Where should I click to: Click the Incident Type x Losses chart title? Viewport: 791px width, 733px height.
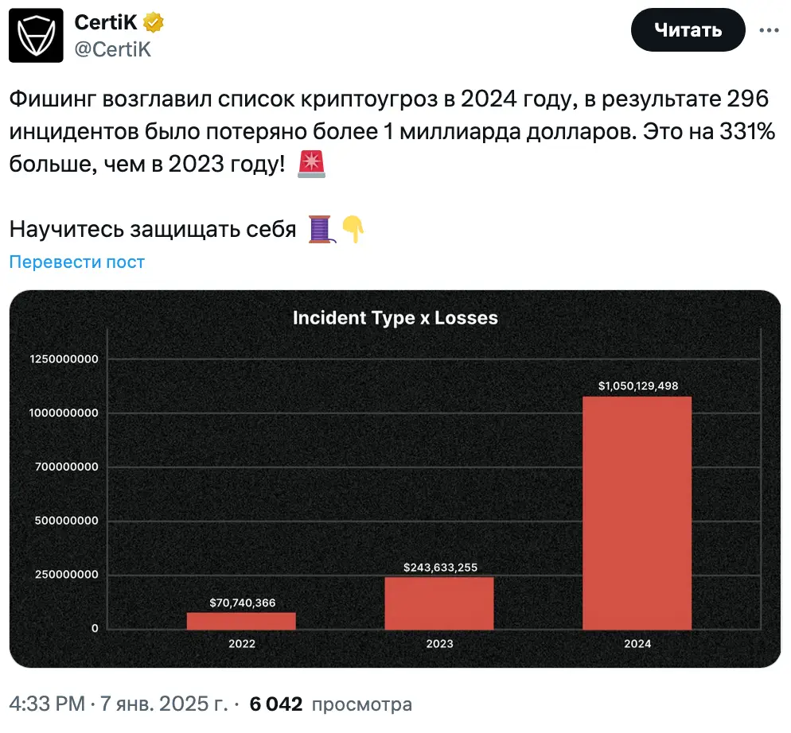395,318
